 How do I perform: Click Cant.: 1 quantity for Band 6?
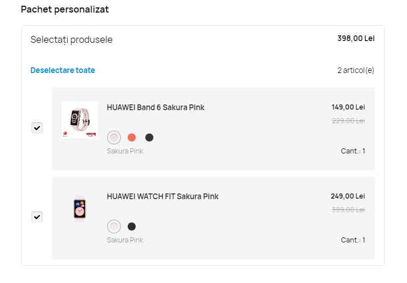click(x=353, y=151)
